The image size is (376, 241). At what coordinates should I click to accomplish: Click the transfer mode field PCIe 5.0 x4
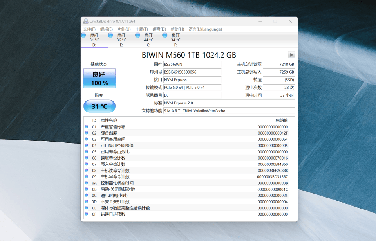192,87
